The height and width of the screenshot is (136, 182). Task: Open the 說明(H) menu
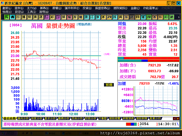pos(44,12)
